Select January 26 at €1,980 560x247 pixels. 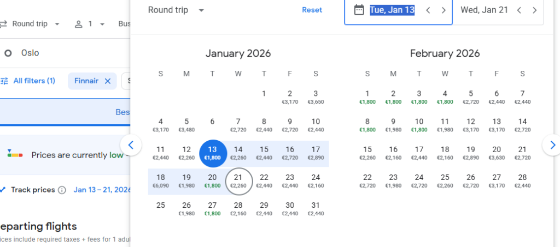coord(186,209)
